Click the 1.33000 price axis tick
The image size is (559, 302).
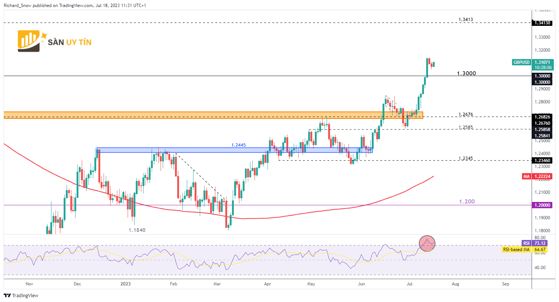point(542,37)
